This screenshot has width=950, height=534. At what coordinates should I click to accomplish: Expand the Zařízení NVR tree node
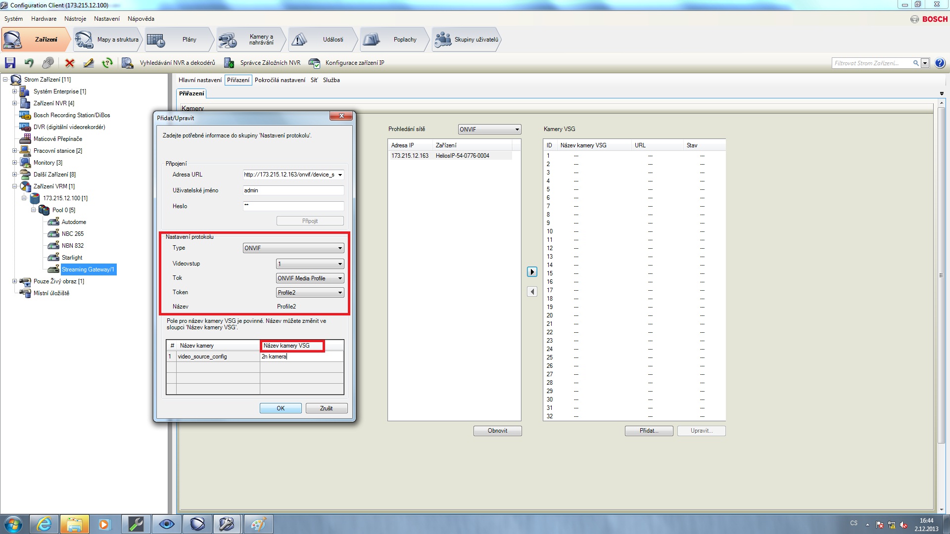(14, 103)
